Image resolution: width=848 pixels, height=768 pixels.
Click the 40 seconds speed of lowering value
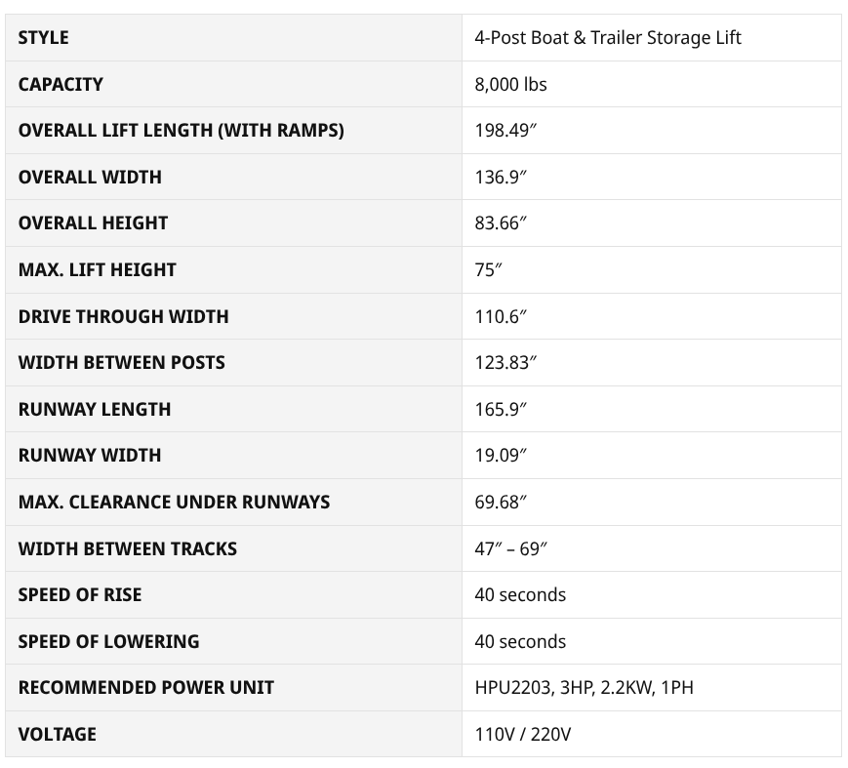(520, 641)
